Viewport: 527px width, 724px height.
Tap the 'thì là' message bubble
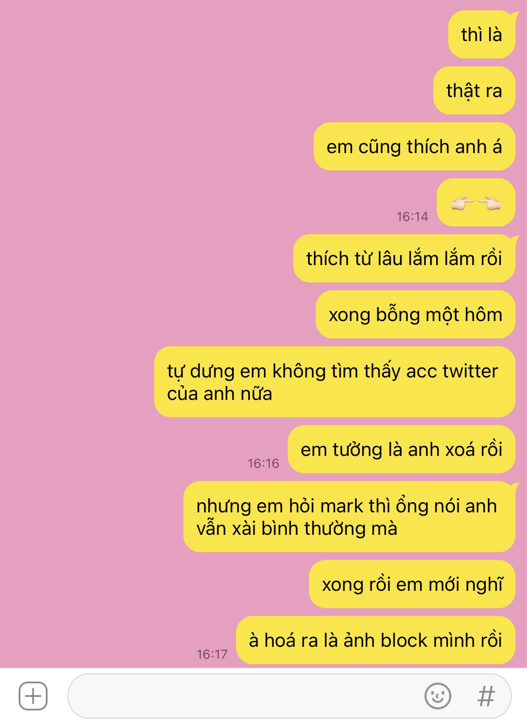[482, 35]
